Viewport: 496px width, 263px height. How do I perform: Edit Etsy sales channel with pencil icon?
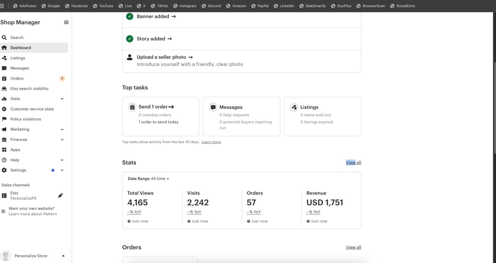(x=60, y=196)
